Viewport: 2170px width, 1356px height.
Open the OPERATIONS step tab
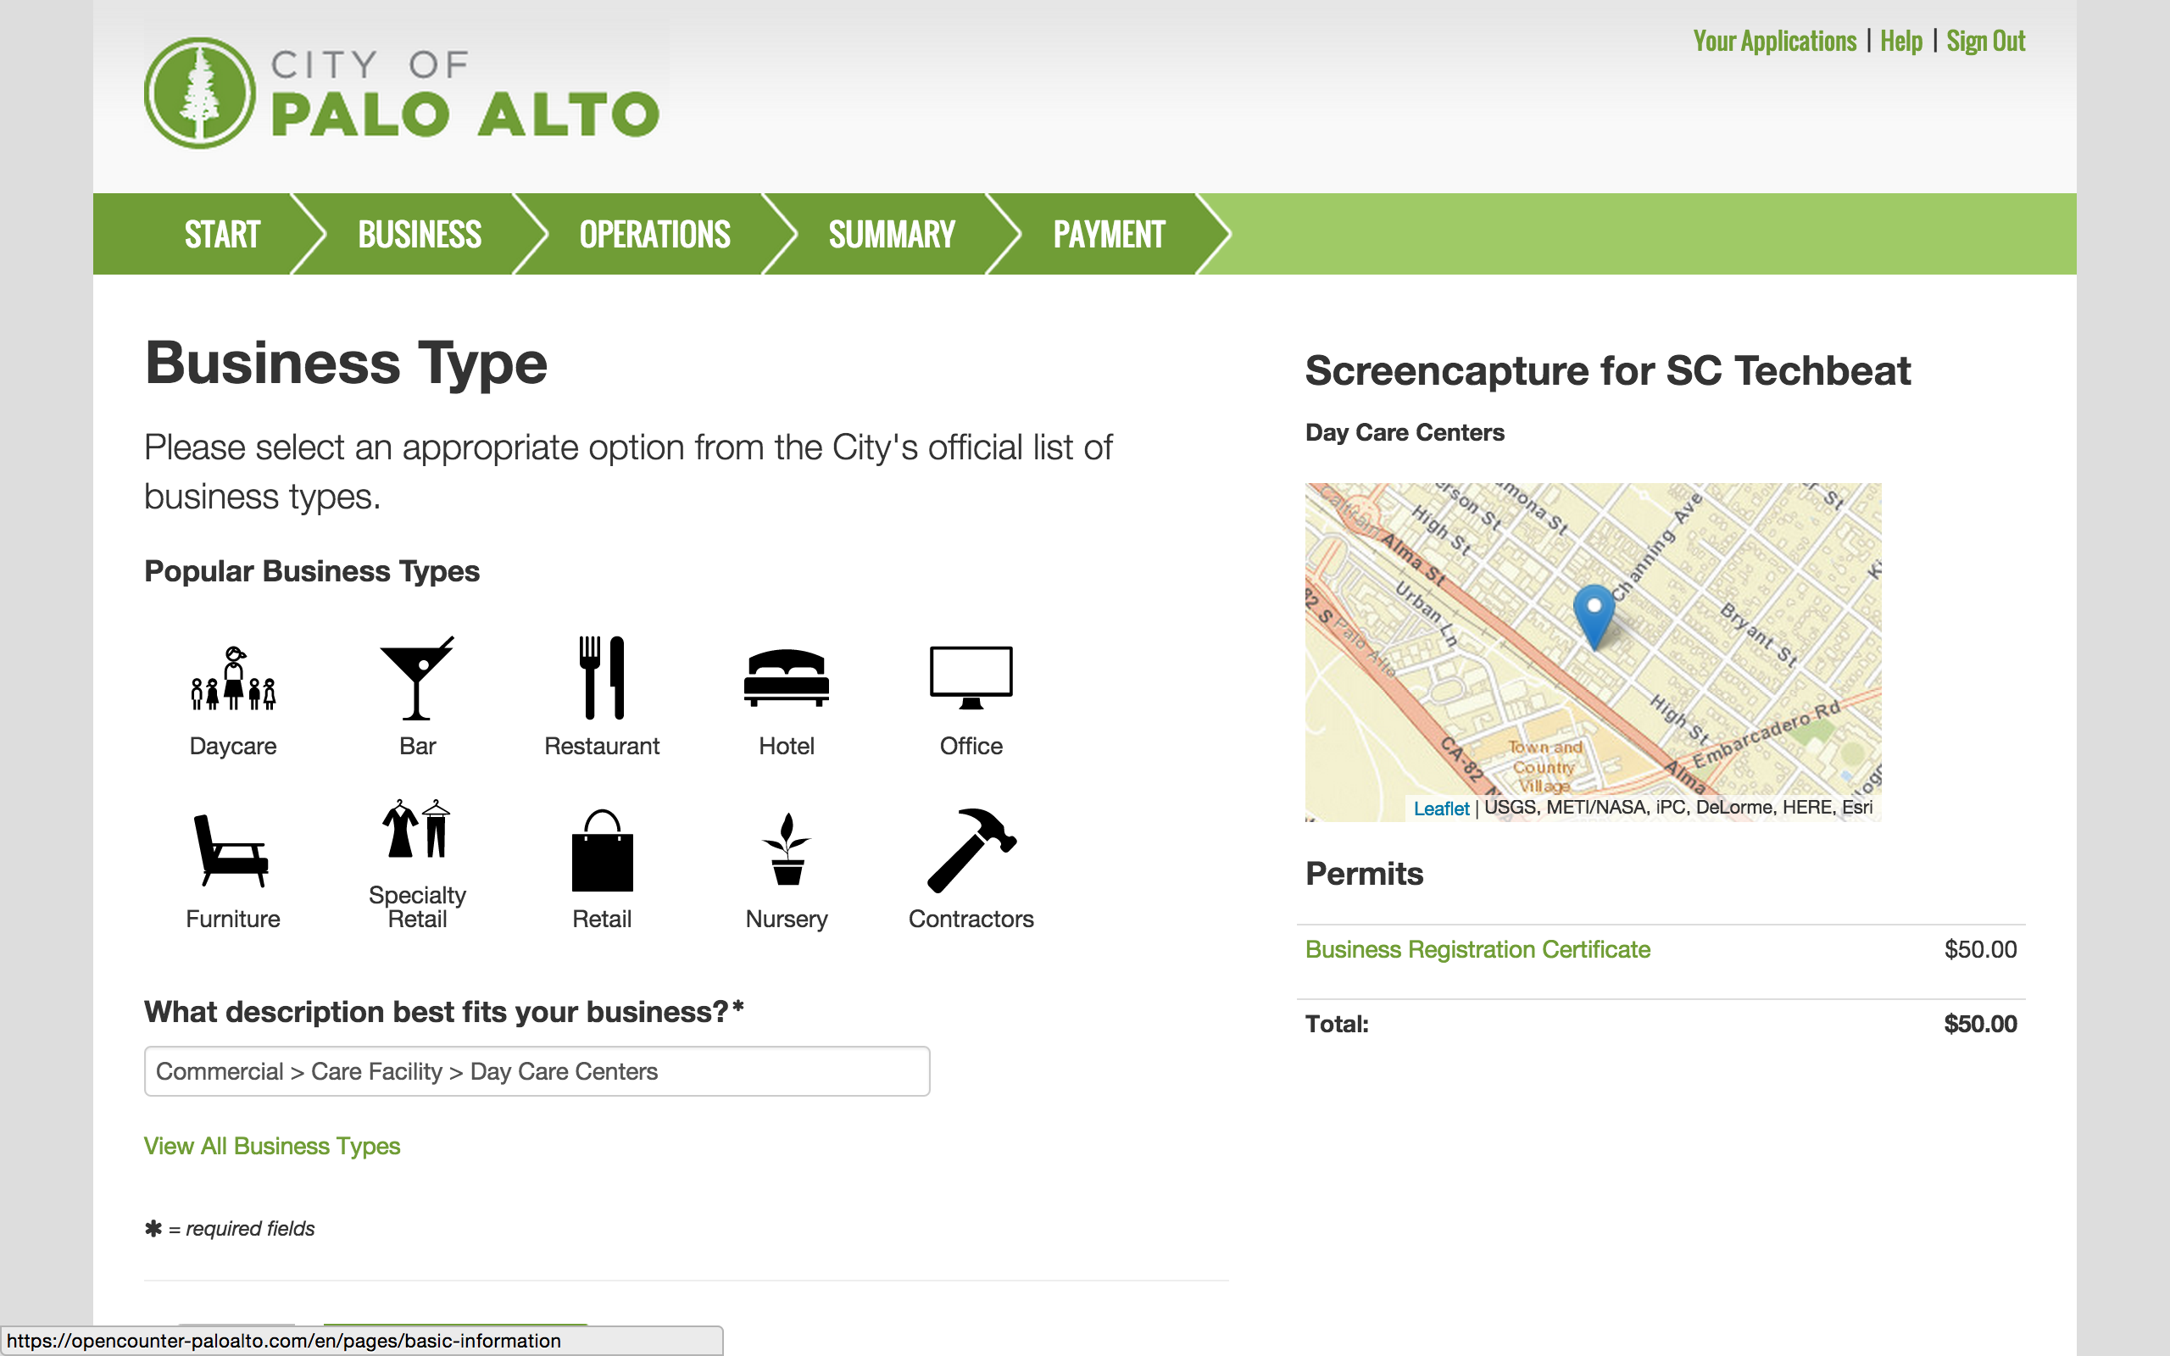[654, 234]
